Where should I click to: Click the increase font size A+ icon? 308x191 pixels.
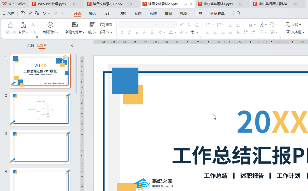point(181,25)
